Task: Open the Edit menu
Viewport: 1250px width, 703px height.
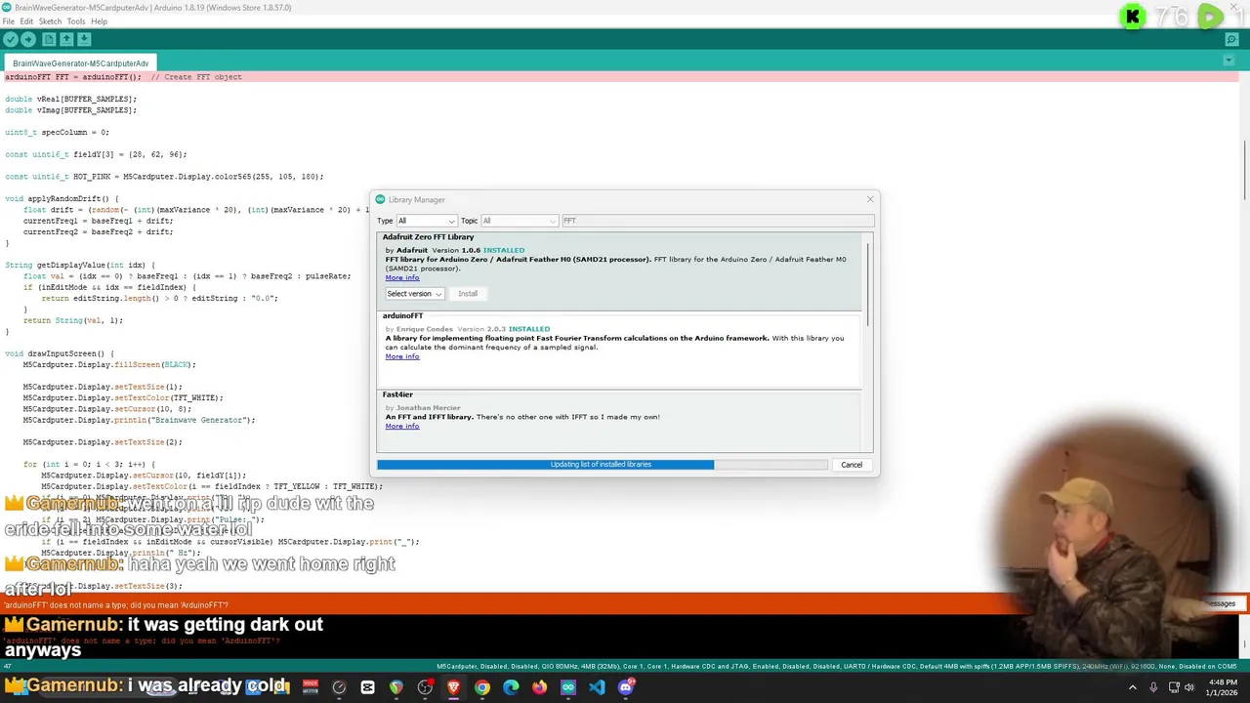Action: coord(26,21)
